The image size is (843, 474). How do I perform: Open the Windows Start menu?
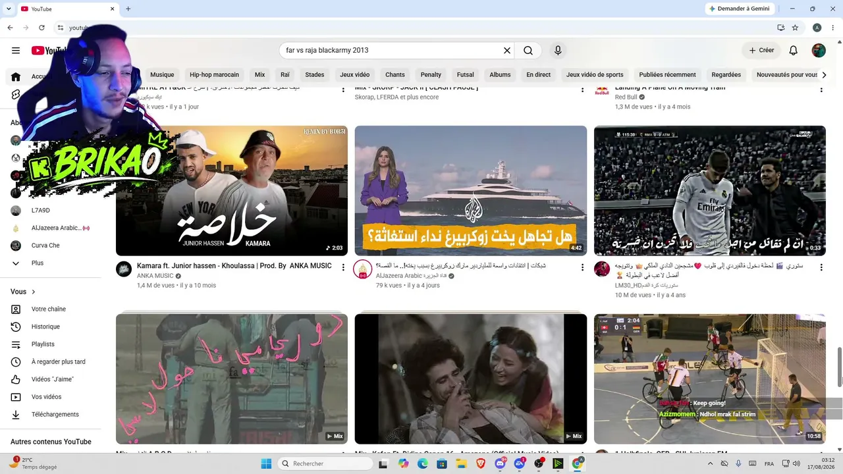pyautogui.click(x=266, y=463)
